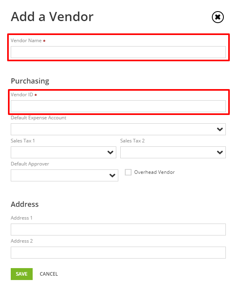The image size is (231, 286).
Task: Open the Default Approver dropdown
Action: [65, 175]
